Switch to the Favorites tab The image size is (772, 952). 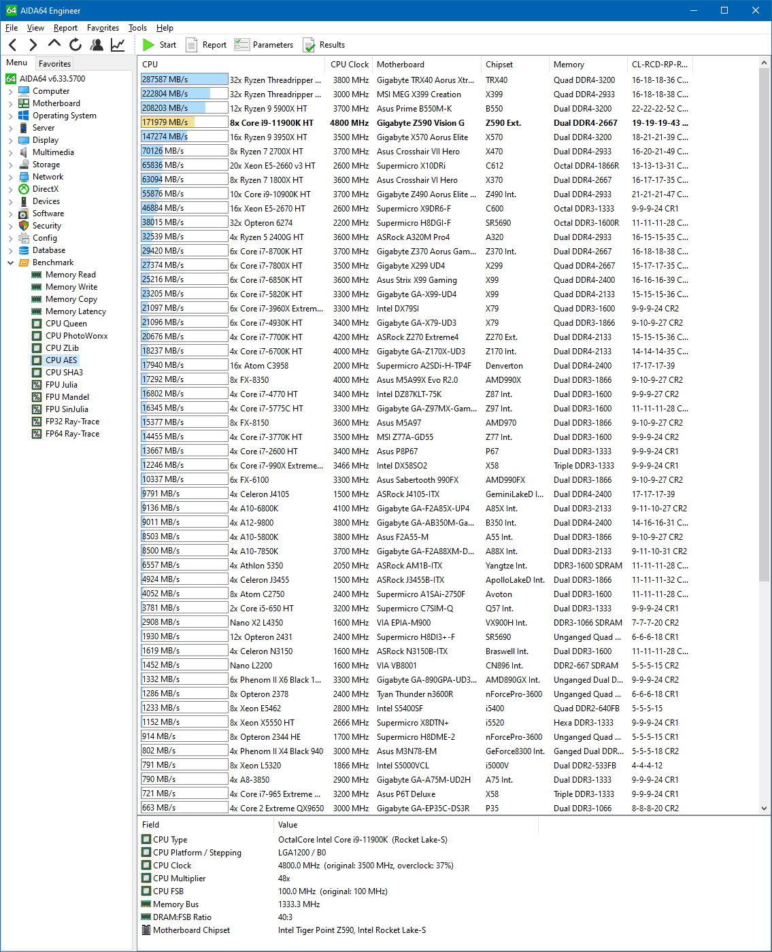click(54, 63)
